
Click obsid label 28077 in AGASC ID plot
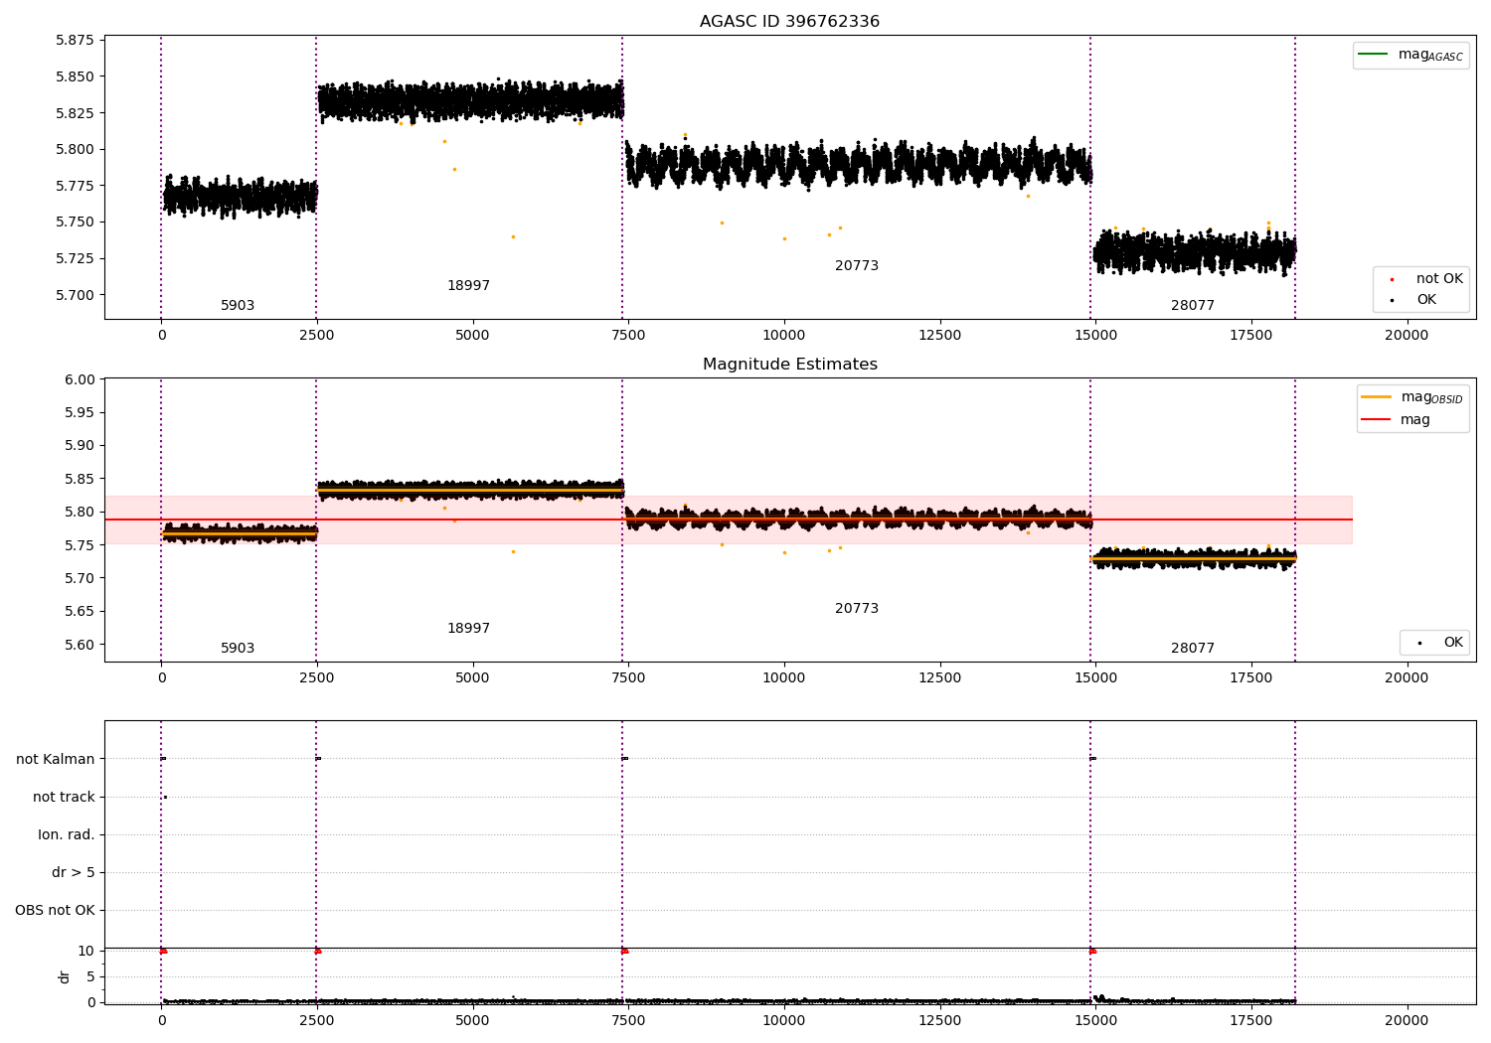1193,305
